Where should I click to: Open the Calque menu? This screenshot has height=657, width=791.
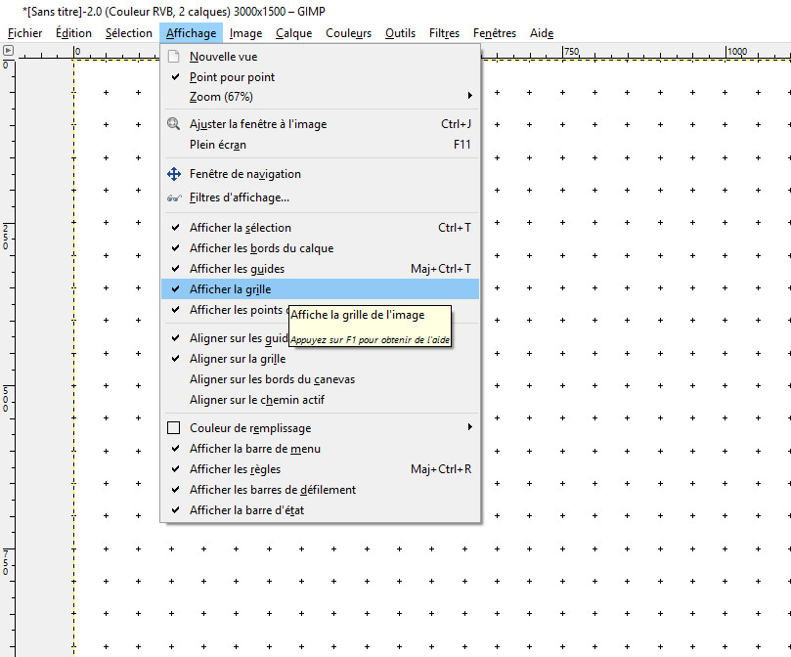(293, 33)
